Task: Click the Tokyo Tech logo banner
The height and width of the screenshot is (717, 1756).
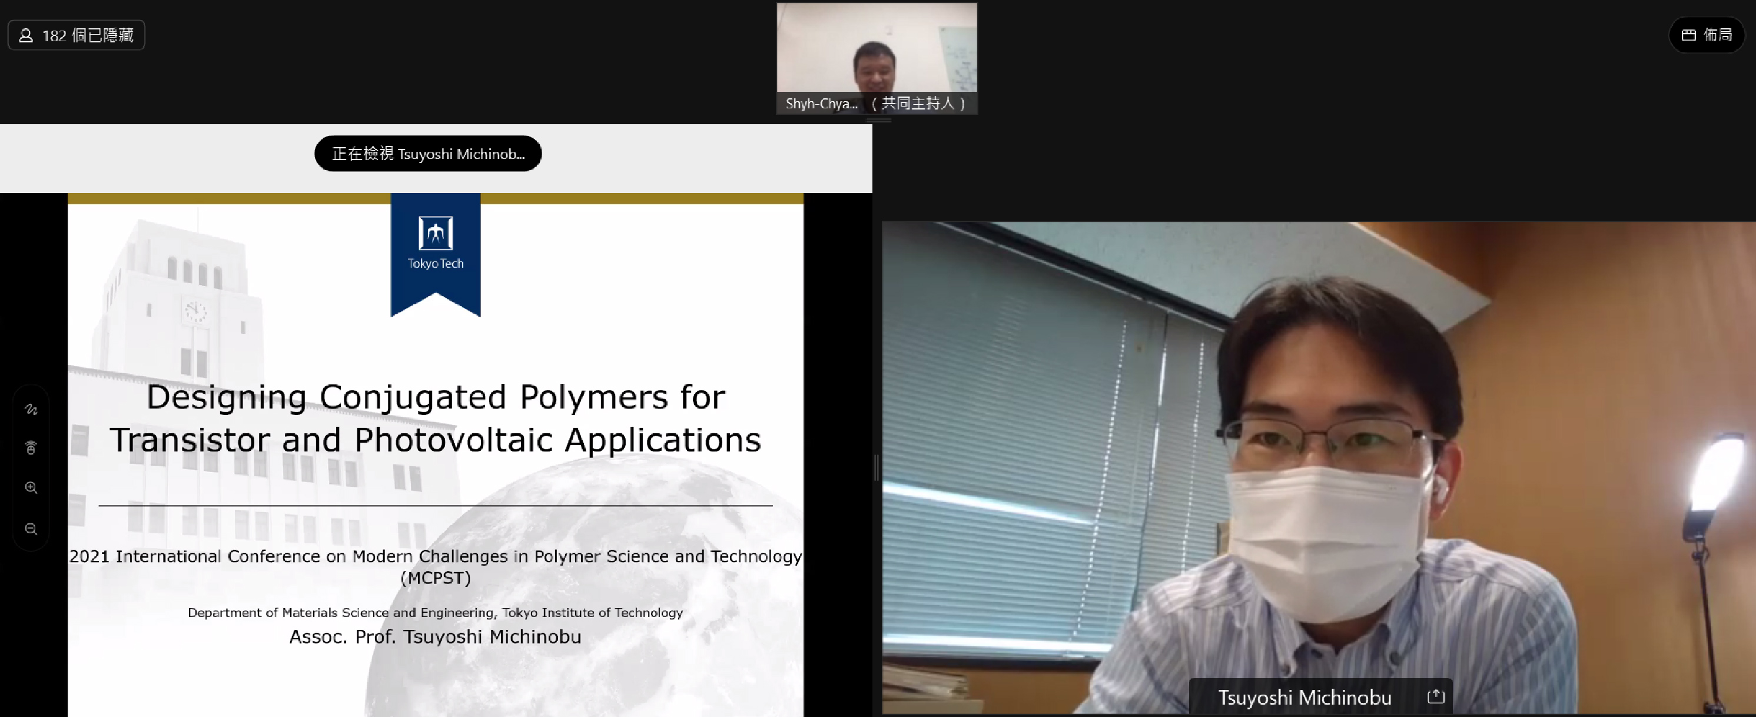Action: [436, 255]
